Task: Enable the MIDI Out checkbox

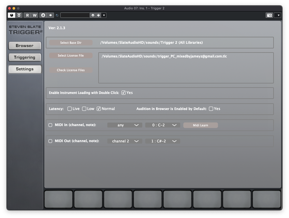Action: (x=50, y=141)
